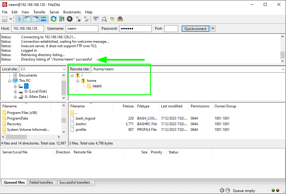
Task: Open the Edit menu
Action: (15, 12)
